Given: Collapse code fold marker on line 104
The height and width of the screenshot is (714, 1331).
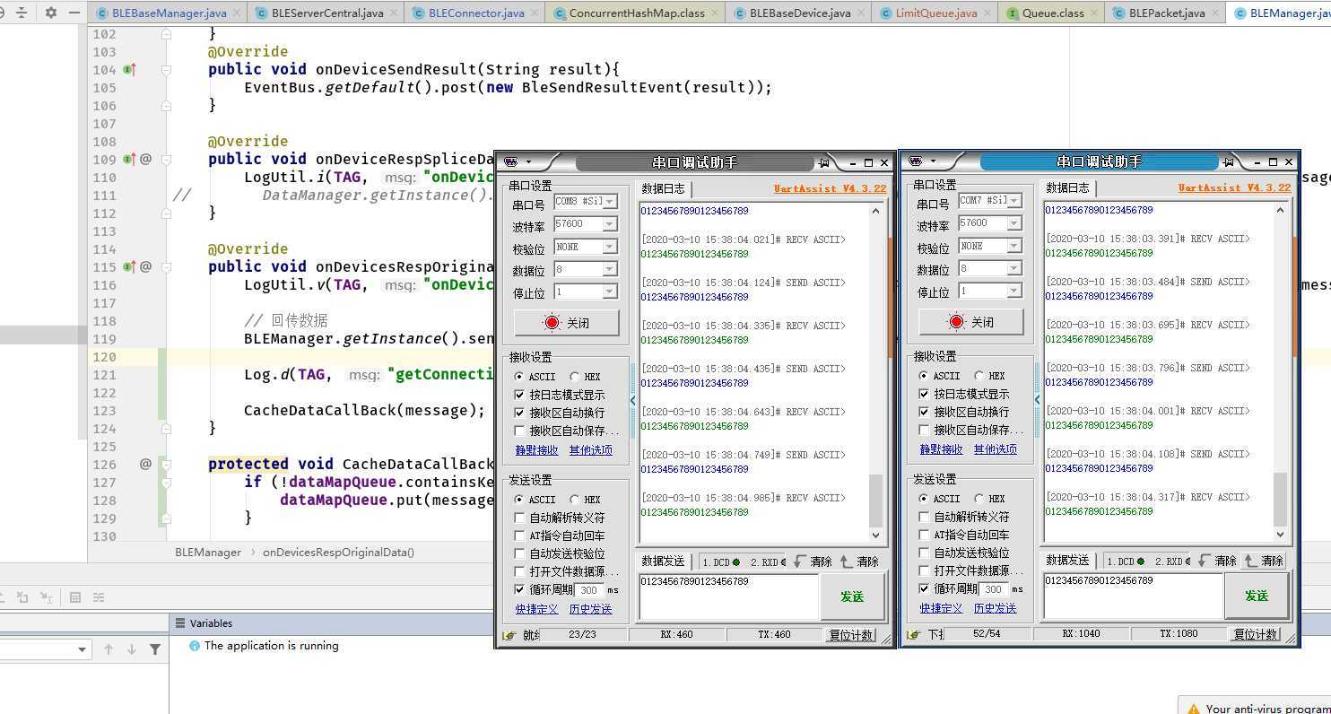Looking at the screenshot, I should (x=166, y=69).
